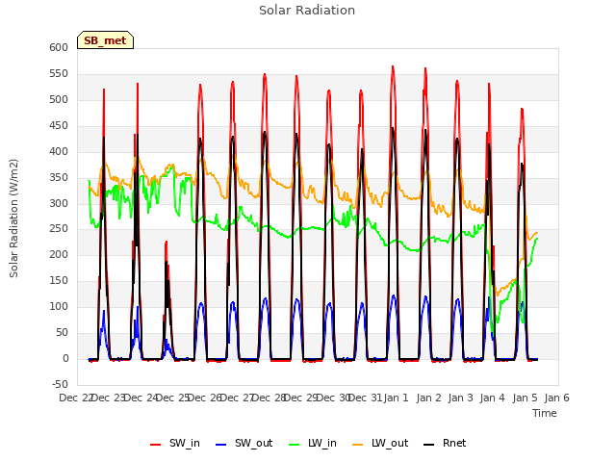Select the LW_out legend entry
This screenshot has height=462, width=616.
(380, 443)
